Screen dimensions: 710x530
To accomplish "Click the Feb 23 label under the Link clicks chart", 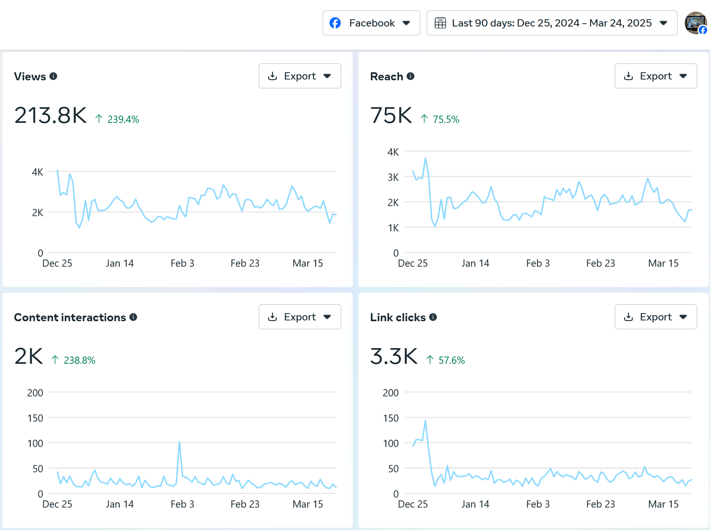I will pos(601,504).
